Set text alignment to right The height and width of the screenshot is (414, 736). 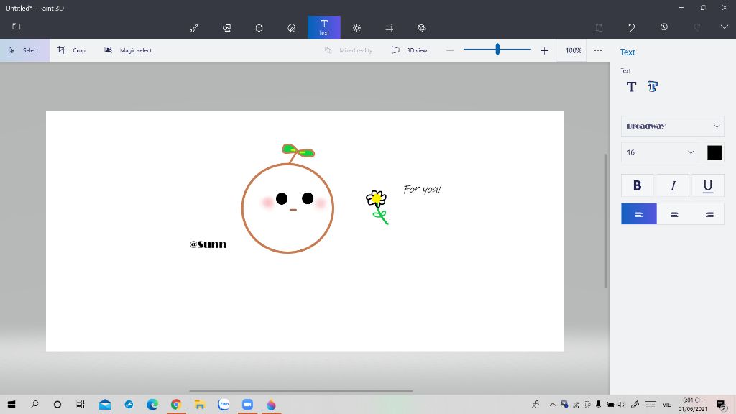(x=709, y=214)
